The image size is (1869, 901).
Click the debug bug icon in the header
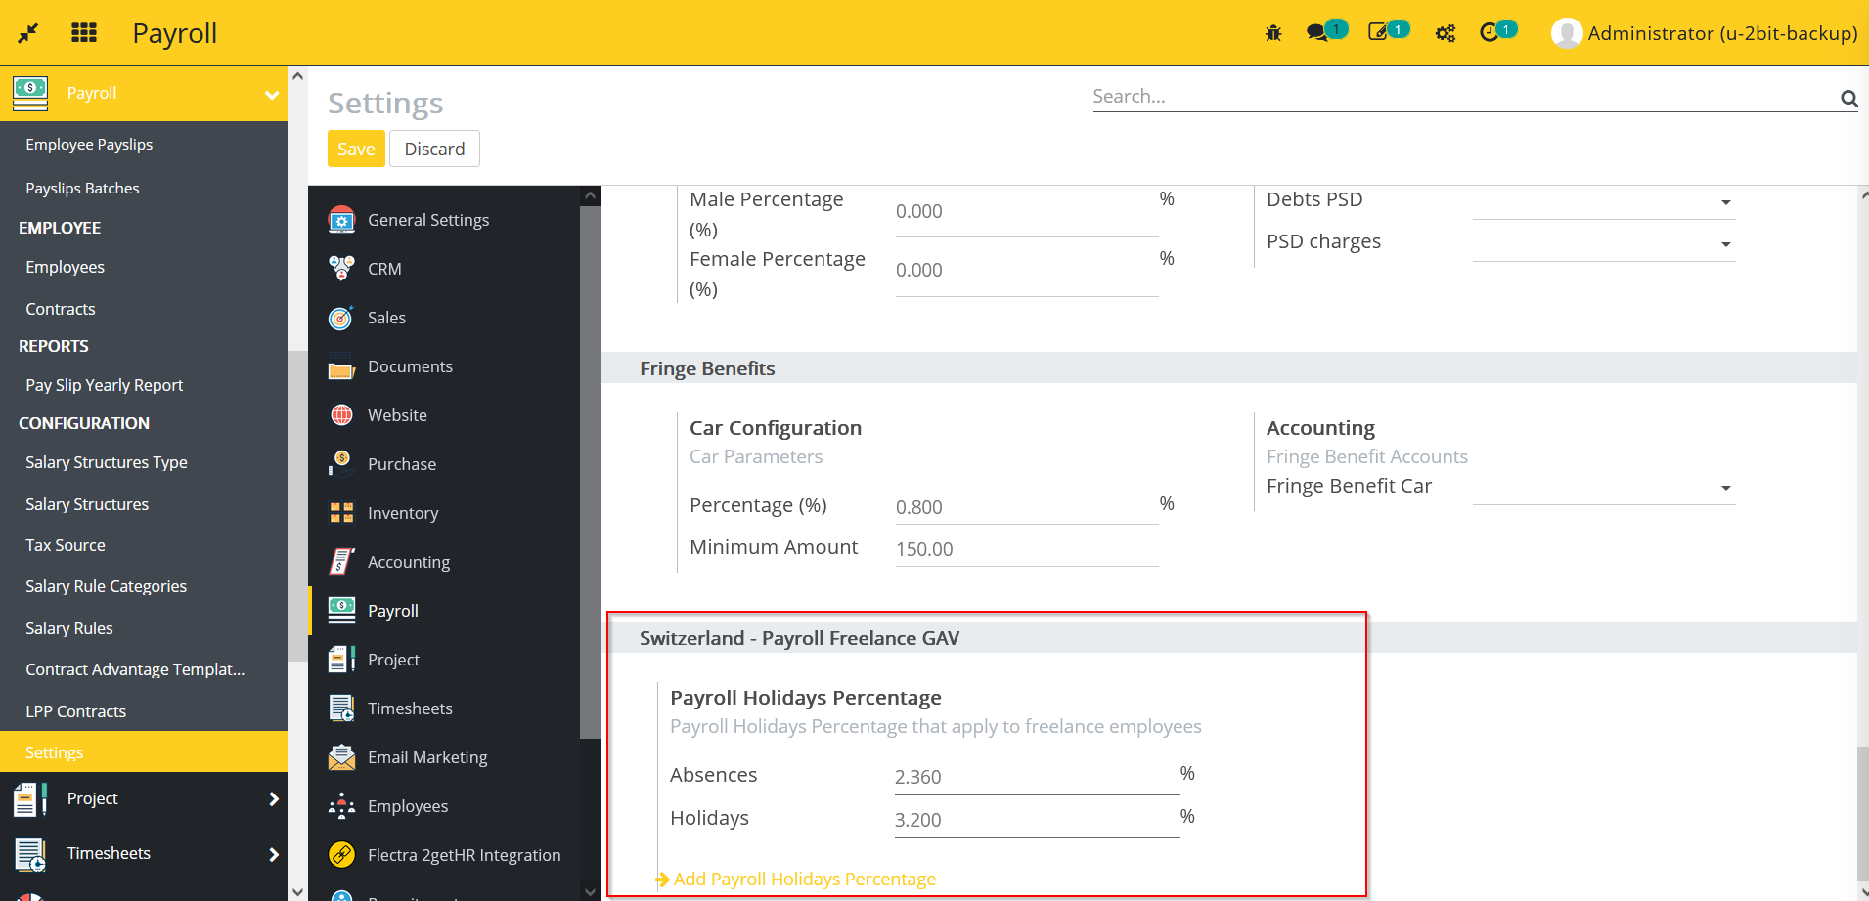point(1272,32)
